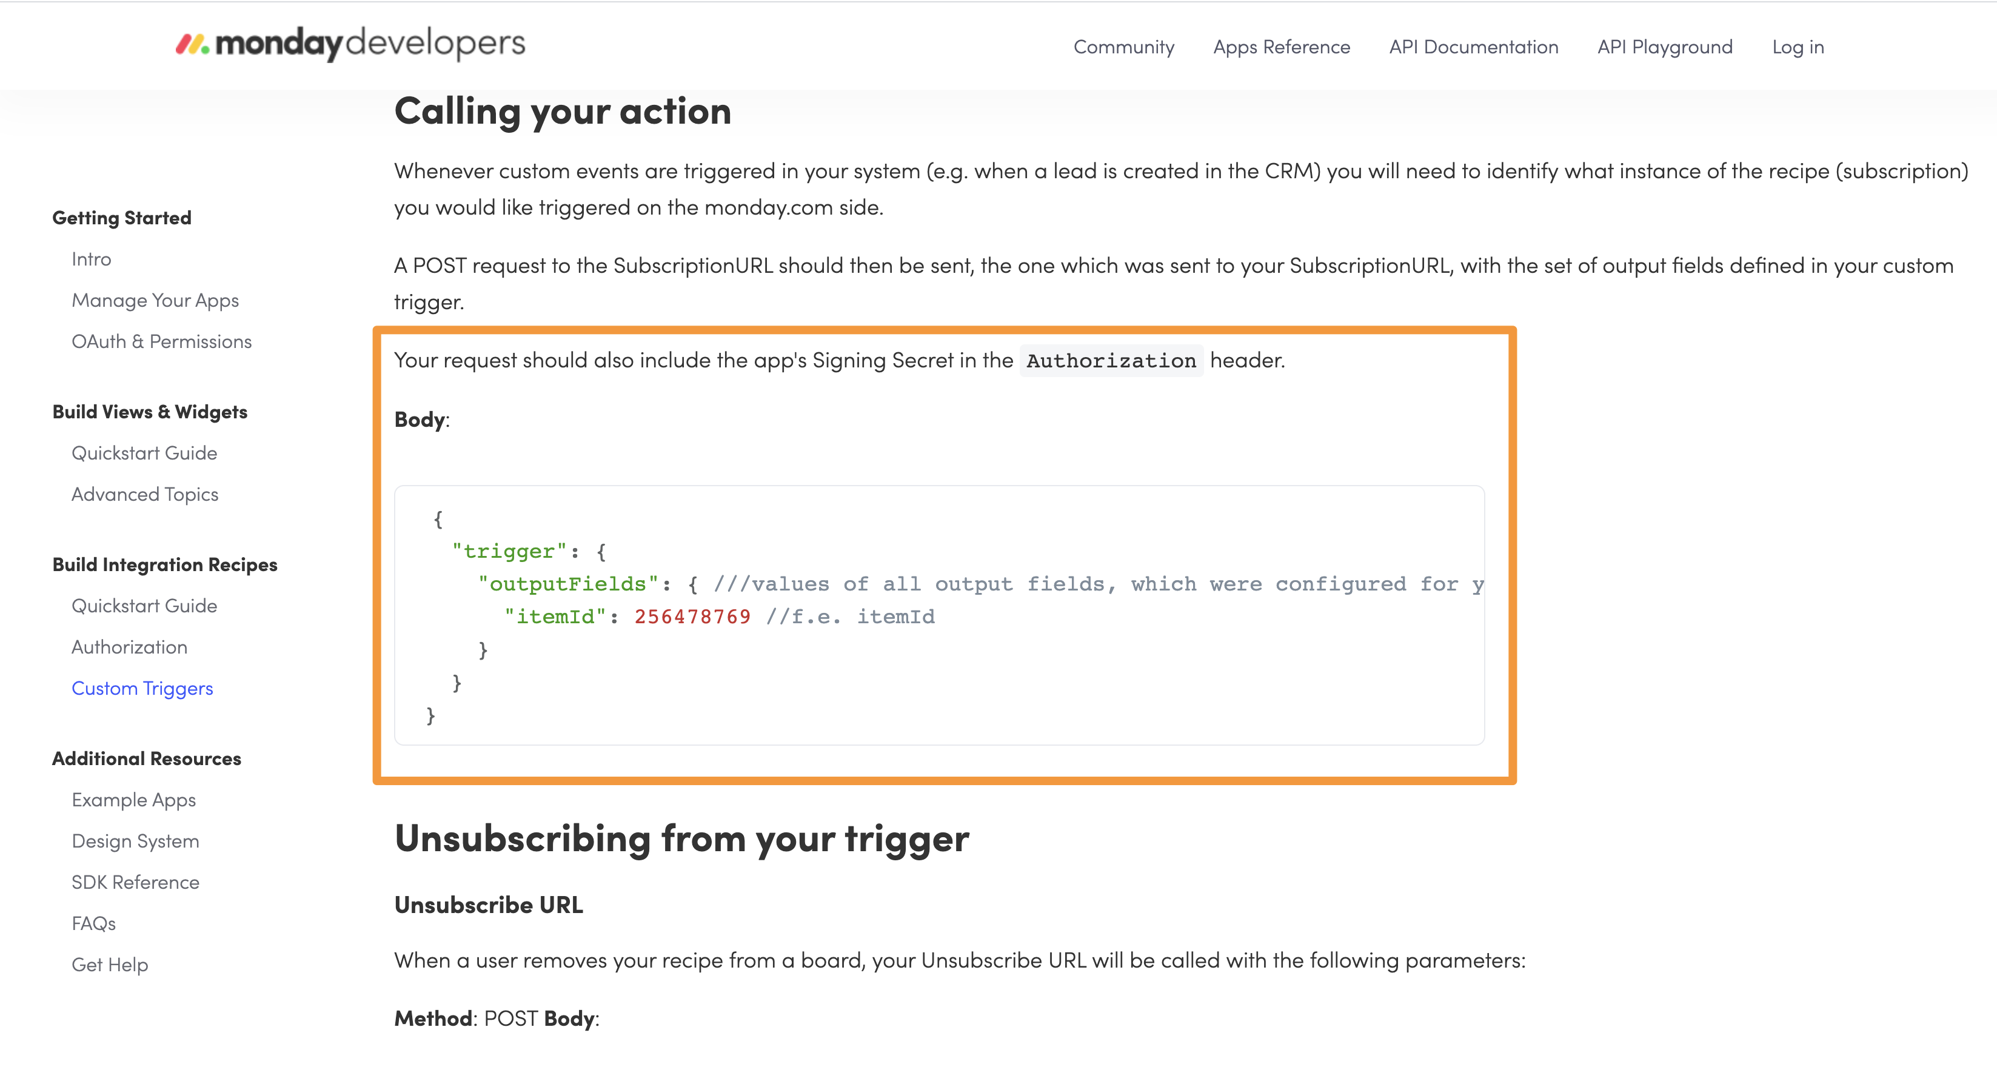Image resolution: width=1997 pixels, height=1084 pixels.
Task: Select the Custom Triggers sidebar item
Action: coord(142,688)
